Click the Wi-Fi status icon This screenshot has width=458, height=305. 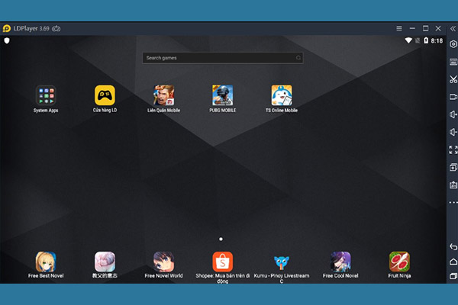pyautogui.click(x=408, y=40)
